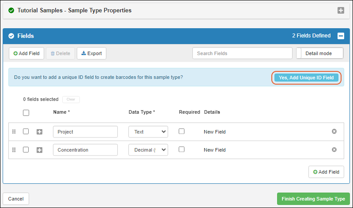Expand details of the Project field row
Screen dimensions: 353x208
(x=39, y=132)
